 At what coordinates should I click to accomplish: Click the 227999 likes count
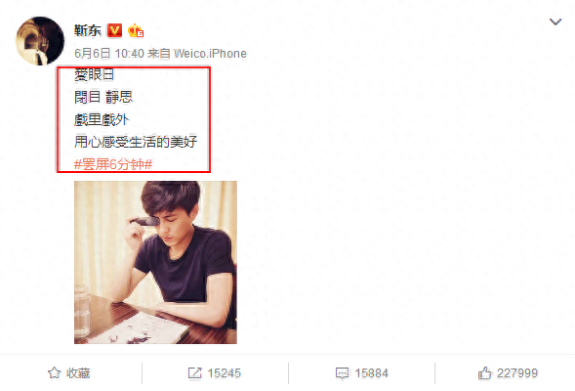[517, 373]
